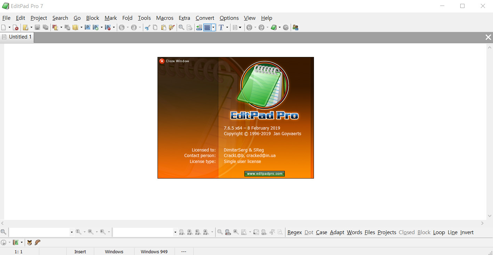The height and width of the screenshot is (255, 493).
Task: Click the Close file icon with red X
Action: pyautogui.click(x=16, y=27)
